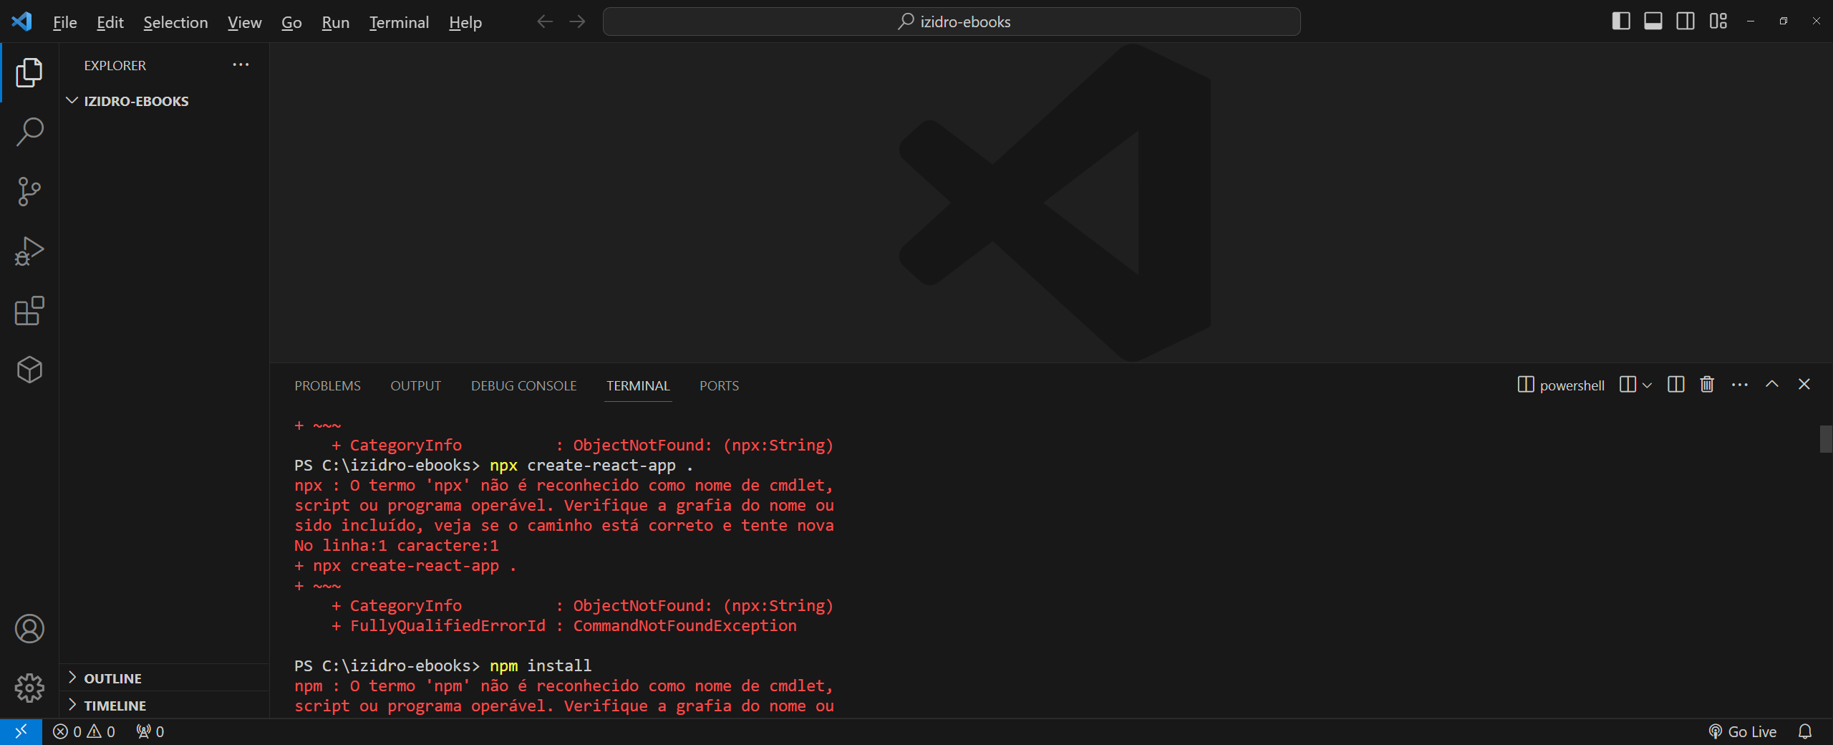Maximize the panel size with the chevron up
Screen dimensions: 1833x745
pos(1772,385)
